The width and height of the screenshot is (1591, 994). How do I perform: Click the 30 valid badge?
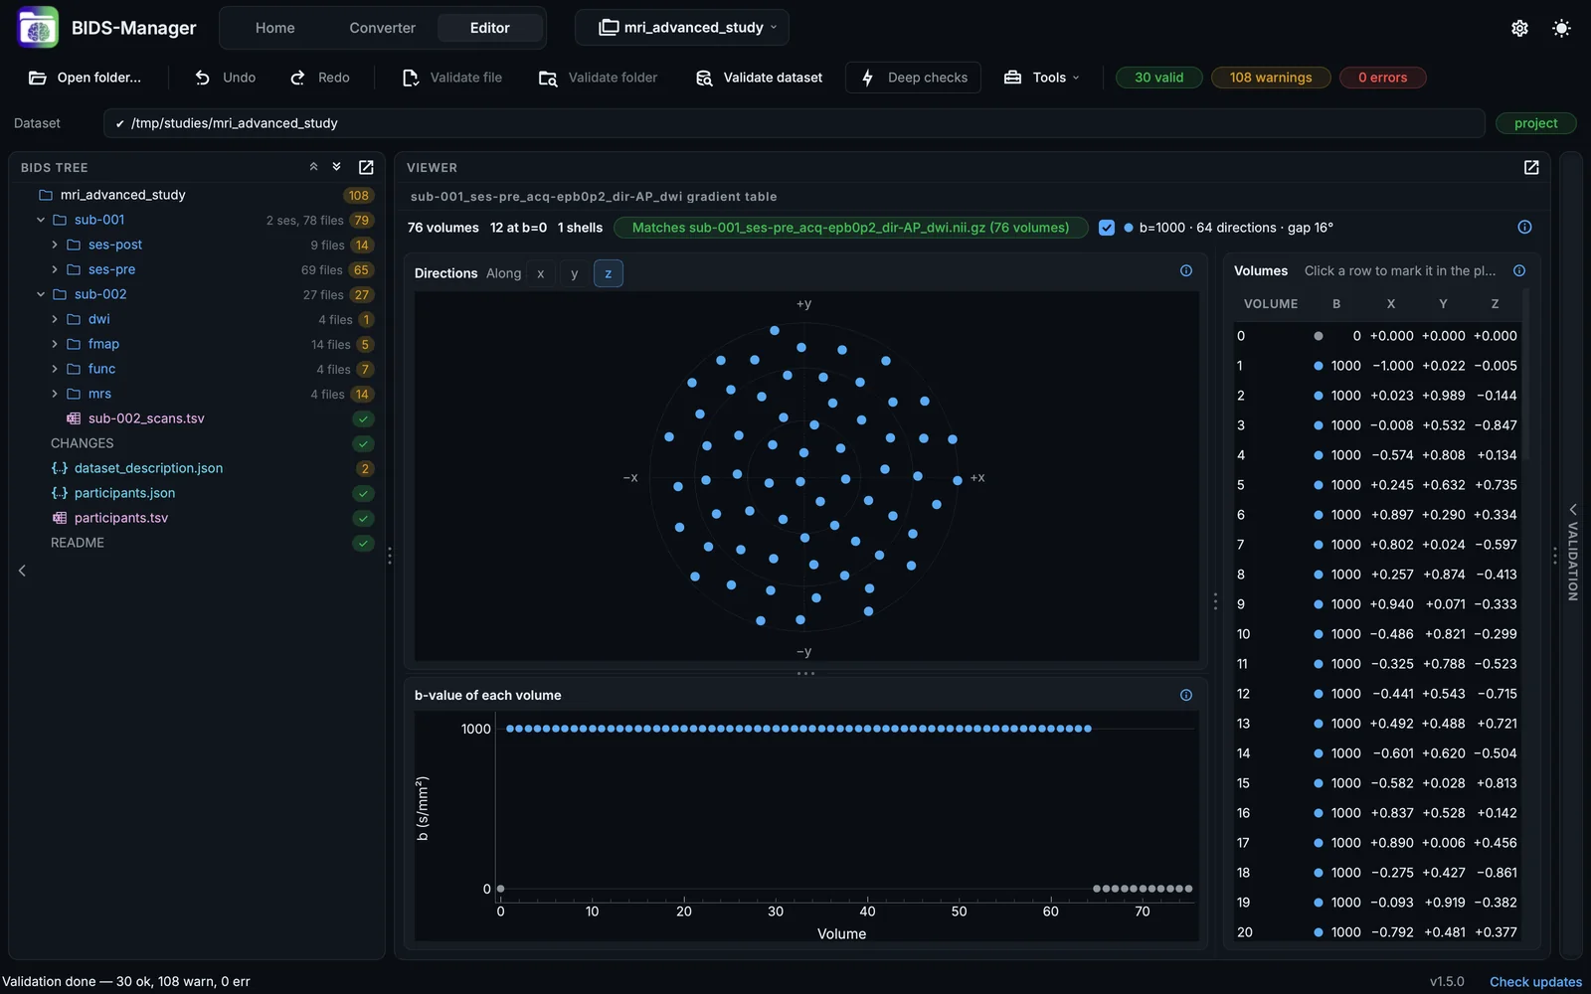(1159, 78)
